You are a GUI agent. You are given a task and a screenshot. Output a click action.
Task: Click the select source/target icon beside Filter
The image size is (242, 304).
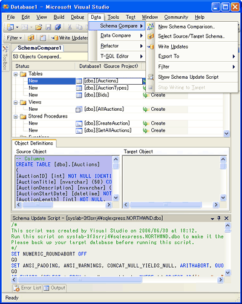coord(31,38)
